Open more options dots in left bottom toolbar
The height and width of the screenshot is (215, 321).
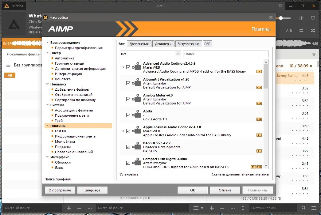90,208
